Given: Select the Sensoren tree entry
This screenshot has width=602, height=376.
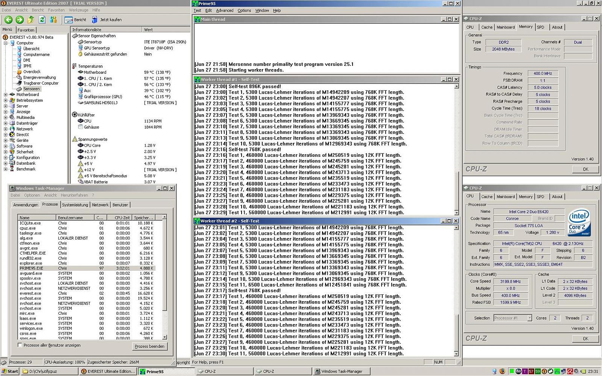Looking at the screenshot, I should (31, 89).
